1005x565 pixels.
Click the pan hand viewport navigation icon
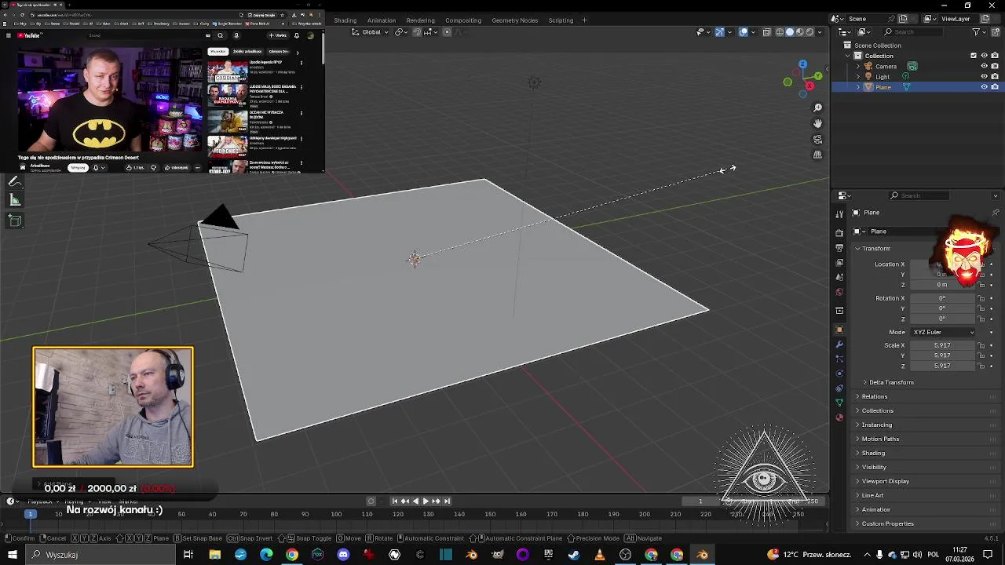coord(817,123)
